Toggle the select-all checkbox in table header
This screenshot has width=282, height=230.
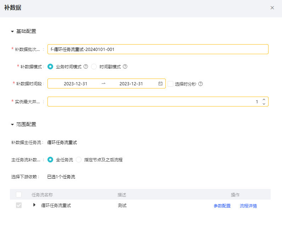click(19, 195)
